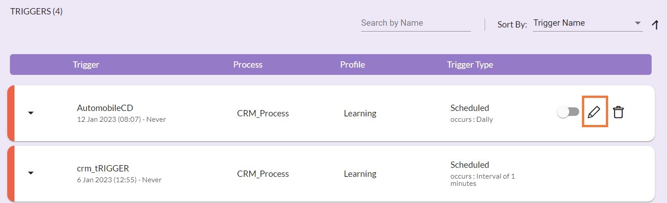Expand the AutomobileCD trigger row

[x=31, y=113]
